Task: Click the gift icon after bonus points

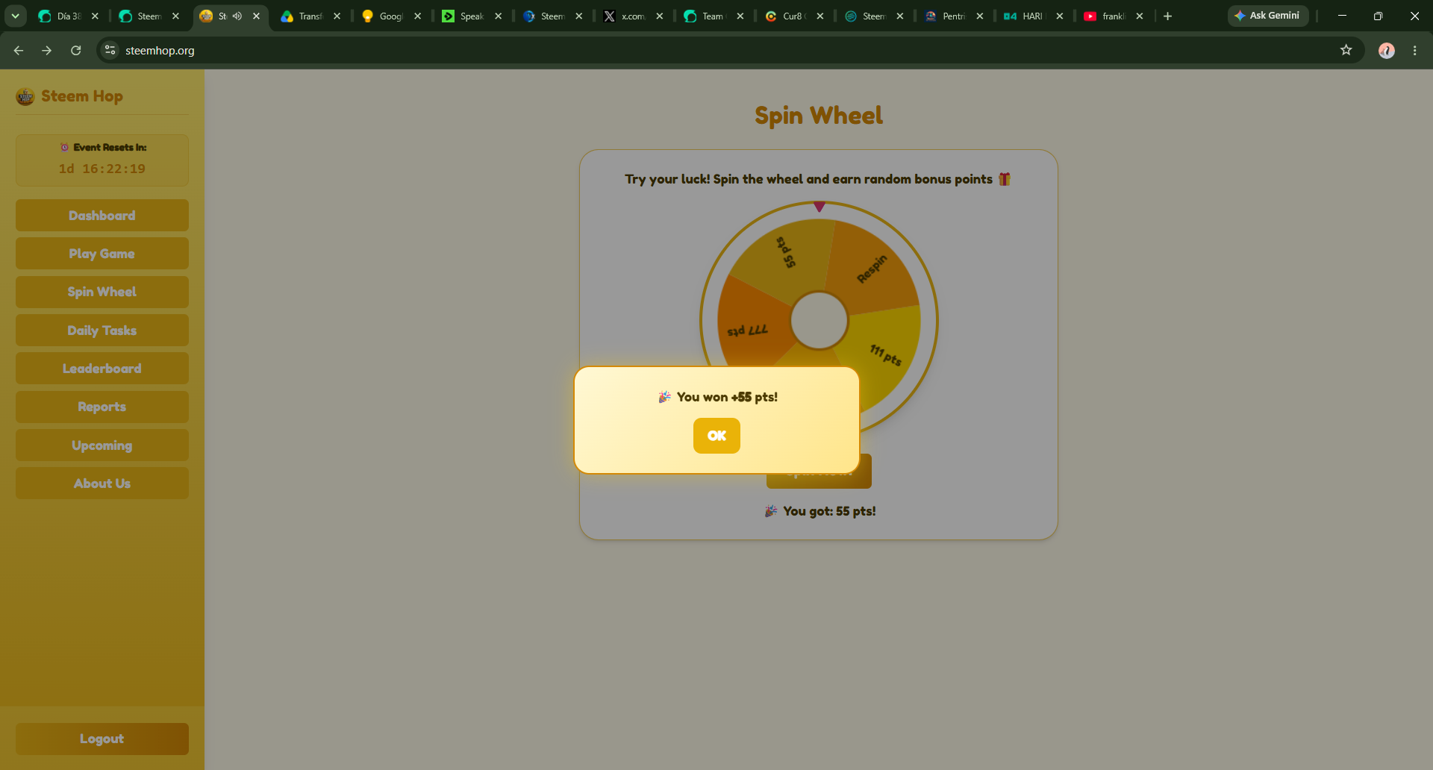Action: [1005, 179]
